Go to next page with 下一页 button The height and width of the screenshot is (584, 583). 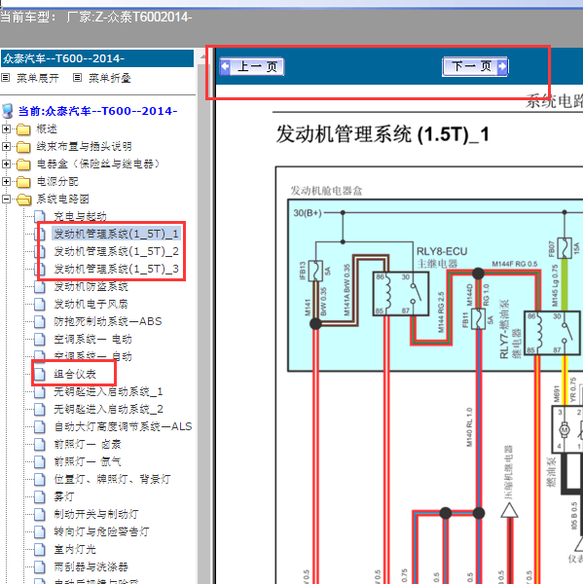click(475, 66)
